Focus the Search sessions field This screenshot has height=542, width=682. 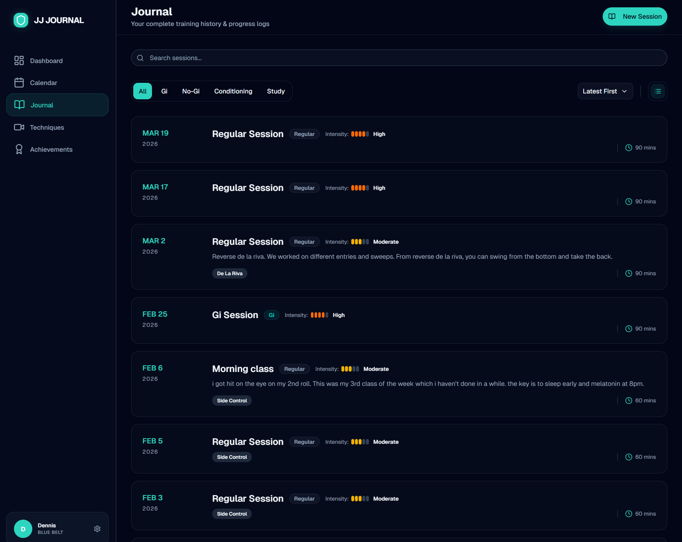pyautogui.click(x=399, y=58)
